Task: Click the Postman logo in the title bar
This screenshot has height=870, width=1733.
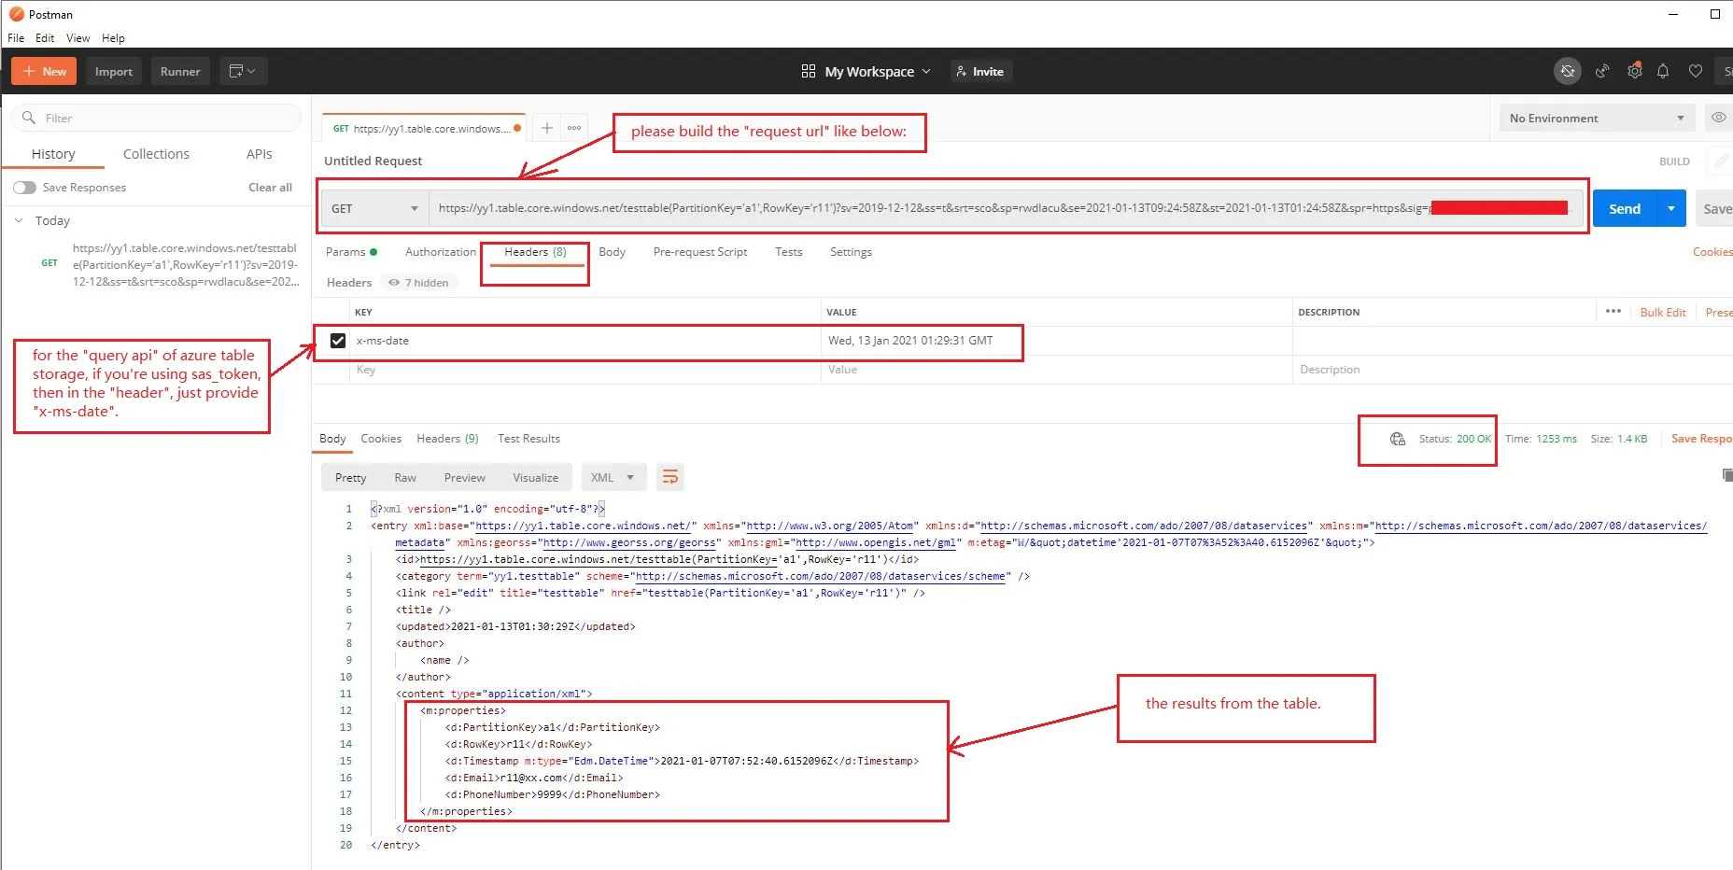Action: 16,14
